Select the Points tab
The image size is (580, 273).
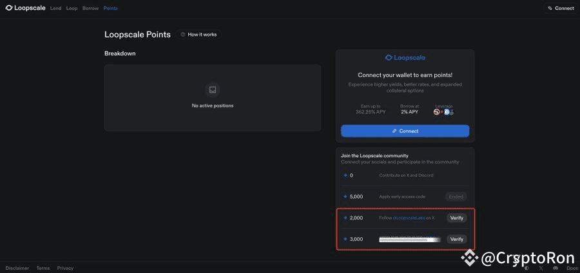[110, 8]
